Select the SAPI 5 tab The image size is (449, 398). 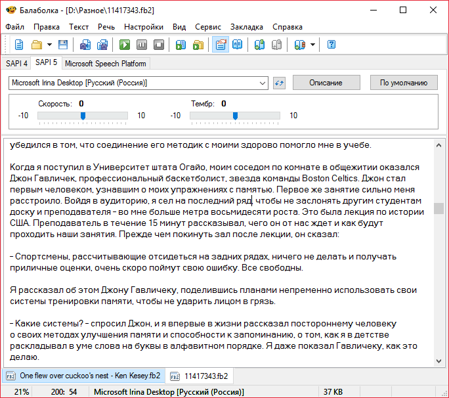(46, 62)
